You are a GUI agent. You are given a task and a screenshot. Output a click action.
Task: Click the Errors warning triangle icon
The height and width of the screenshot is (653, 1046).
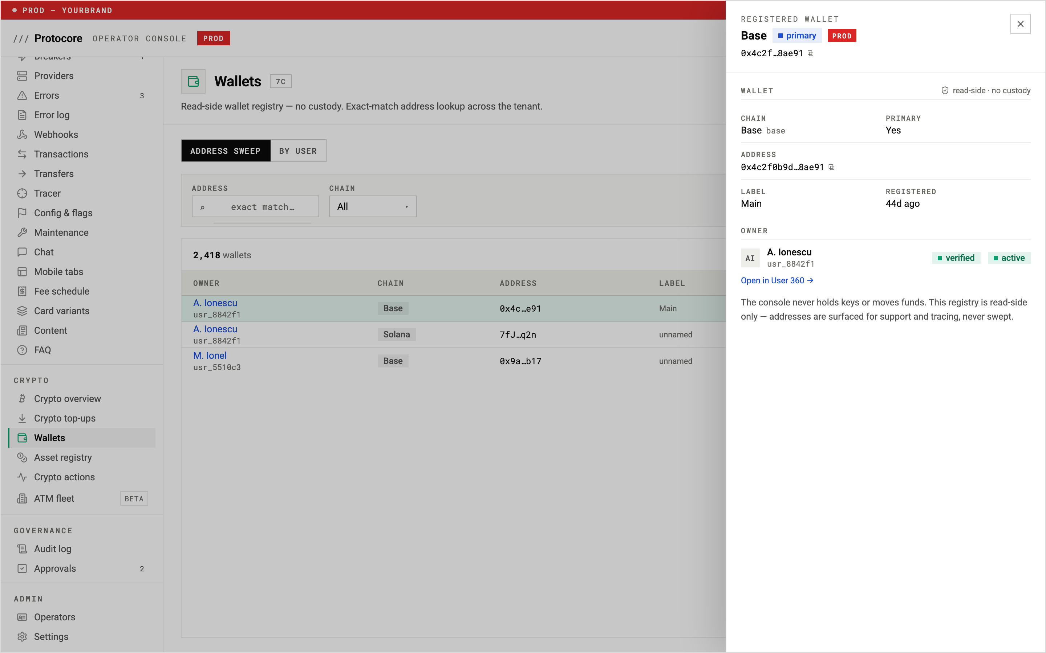point(22,95)
